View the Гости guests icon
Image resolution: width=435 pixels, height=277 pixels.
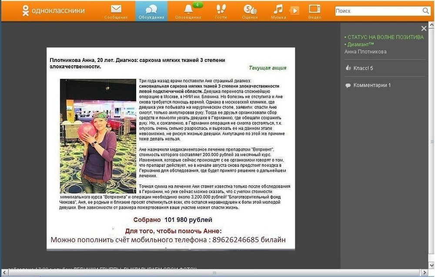[x=220, y=10]
